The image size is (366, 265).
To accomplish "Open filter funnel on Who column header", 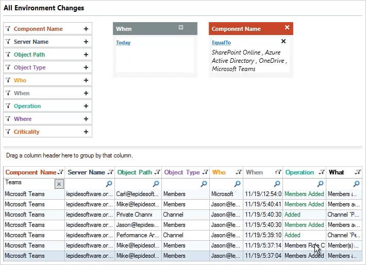I will point(239,172).
